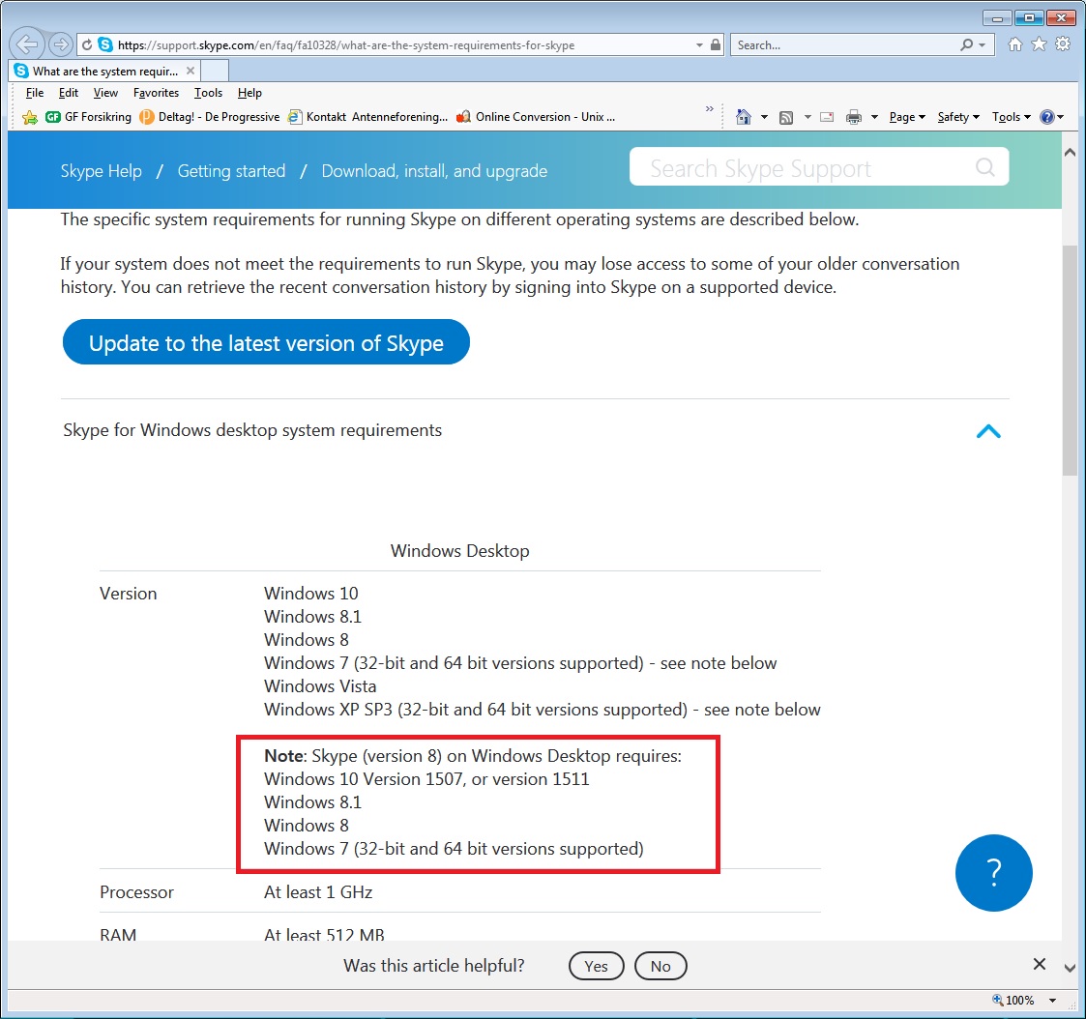This screenshot has width=1086, height=1019.
Task: Open the Page dropdown menu
Action: point(907,117)
